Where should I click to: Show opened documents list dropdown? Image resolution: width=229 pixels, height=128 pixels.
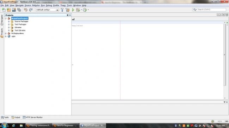tap(224, 15)
